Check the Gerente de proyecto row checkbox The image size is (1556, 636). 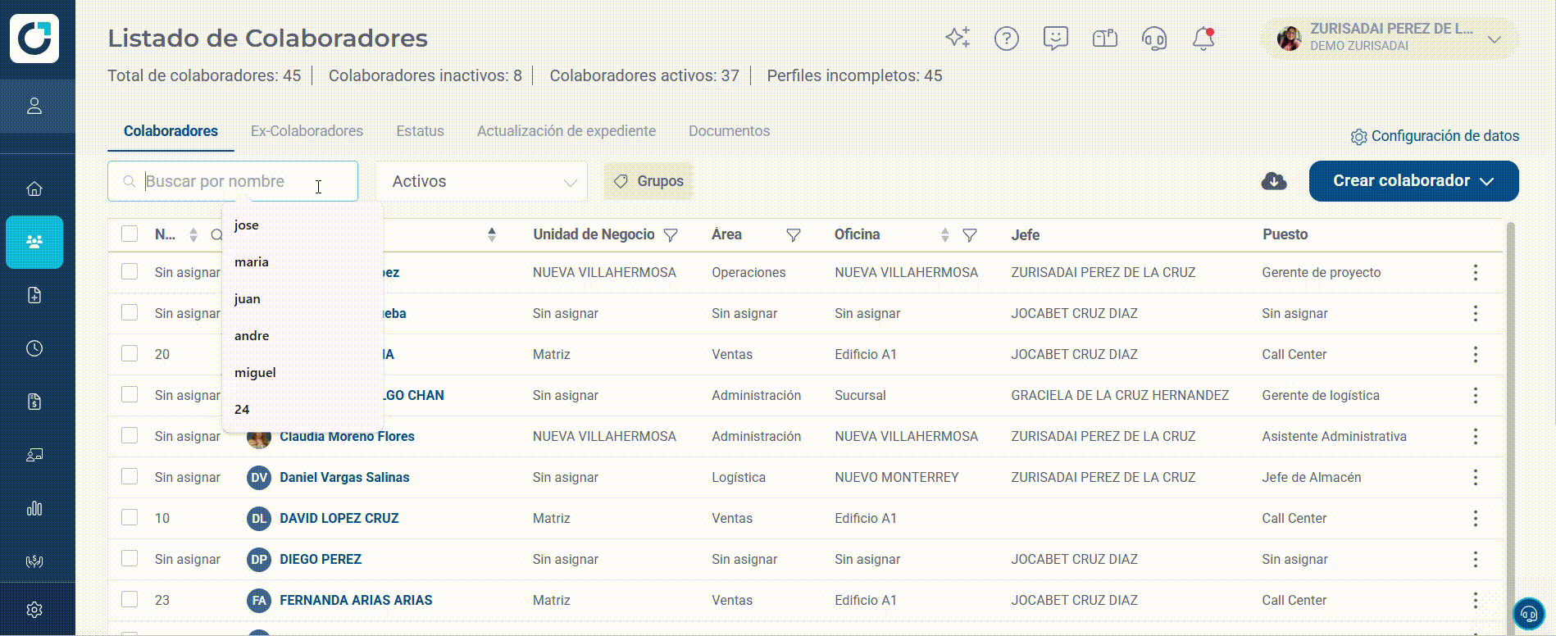130,271
